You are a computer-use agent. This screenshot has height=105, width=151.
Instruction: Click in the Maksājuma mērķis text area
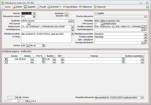coord(46,38)
